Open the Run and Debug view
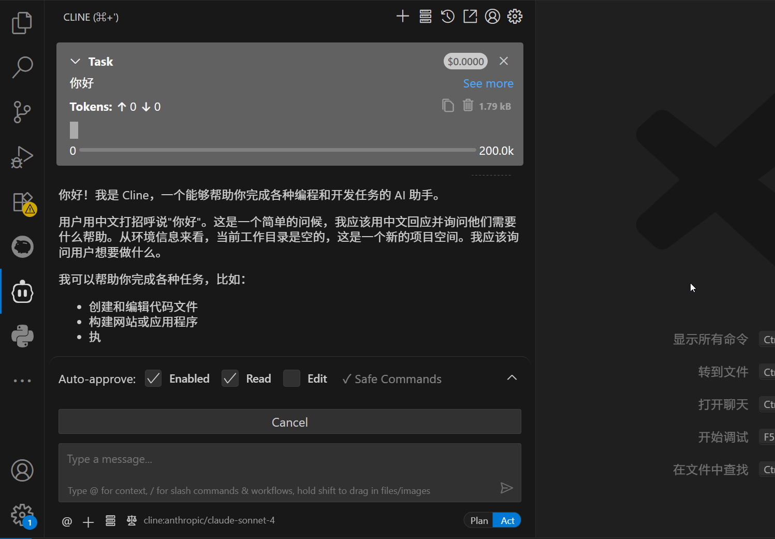The height and width of the screenshot is (539, 775). pos(22,157)
